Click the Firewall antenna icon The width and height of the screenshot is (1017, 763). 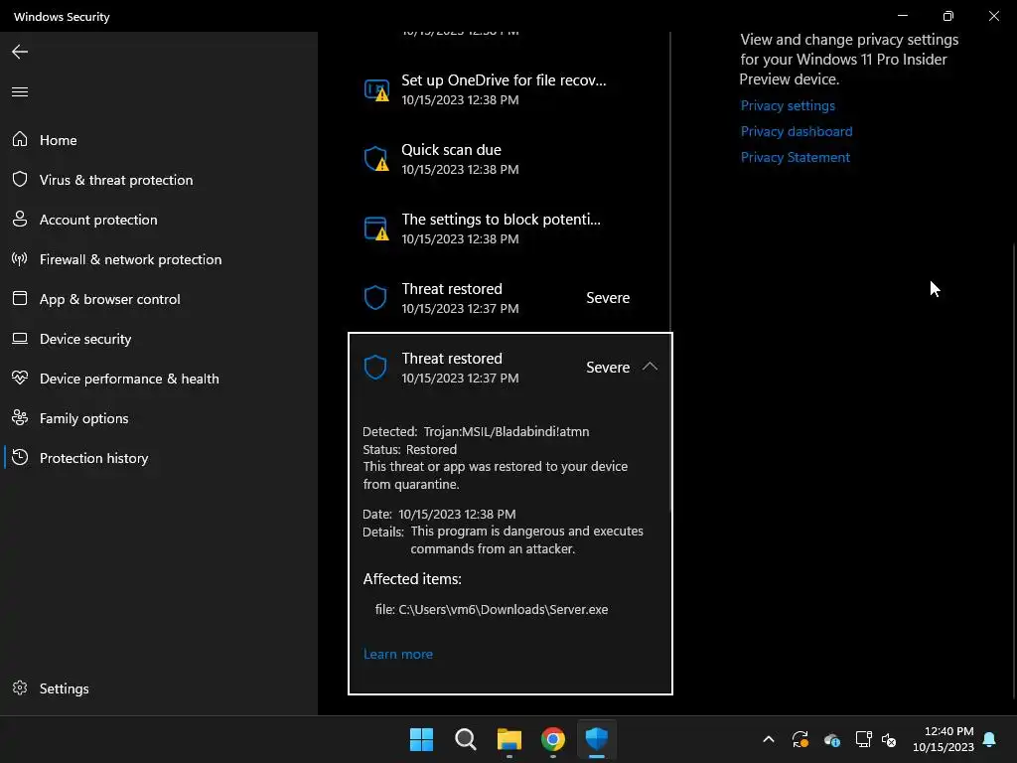click(x=20, y=259)
